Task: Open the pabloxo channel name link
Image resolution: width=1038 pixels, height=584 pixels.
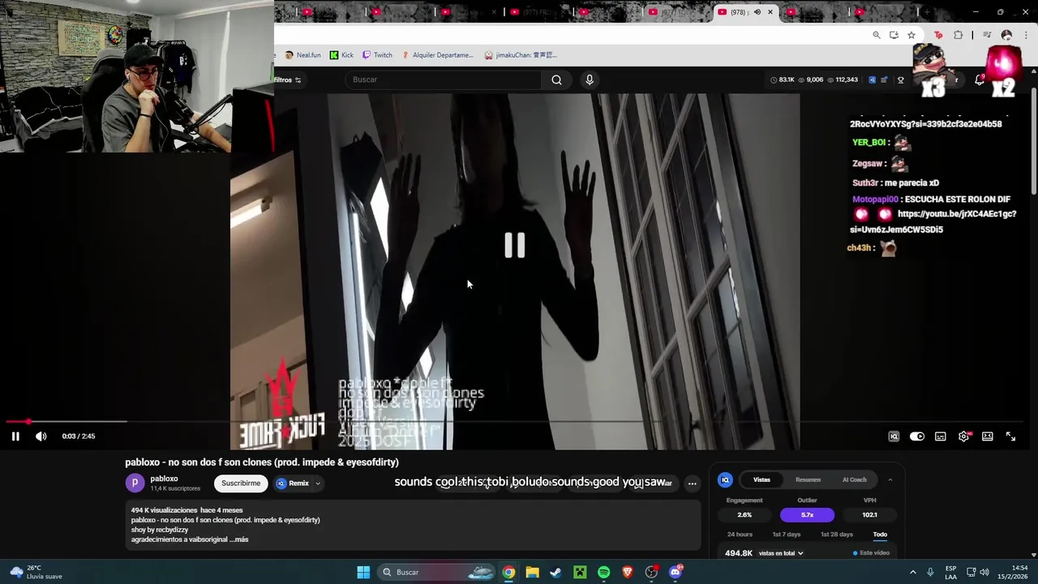Action: 164,479
